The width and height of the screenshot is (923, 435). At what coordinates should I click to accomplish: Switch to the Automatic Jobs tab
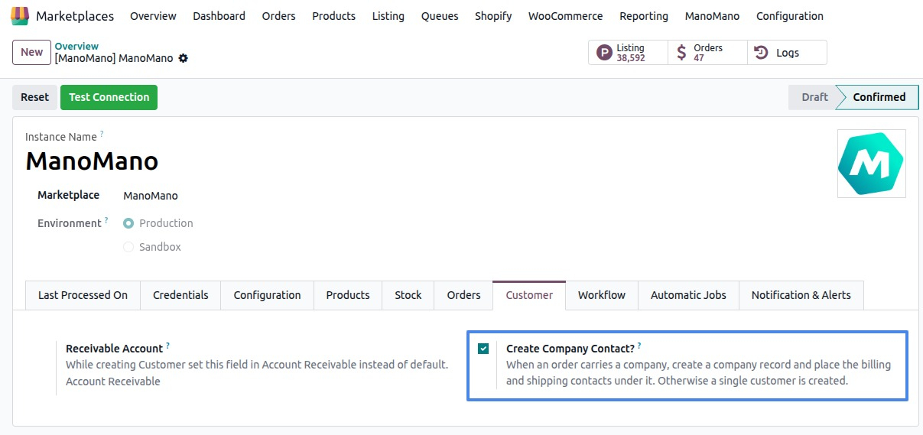[688, 295]
